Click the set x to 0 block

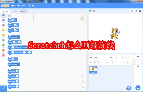(13, 76)
